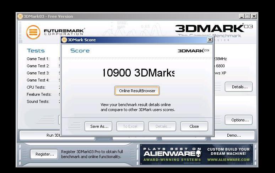Open Details... in main 3DMark03 window
The image size is (275, 173).
[x=239, y=87]
